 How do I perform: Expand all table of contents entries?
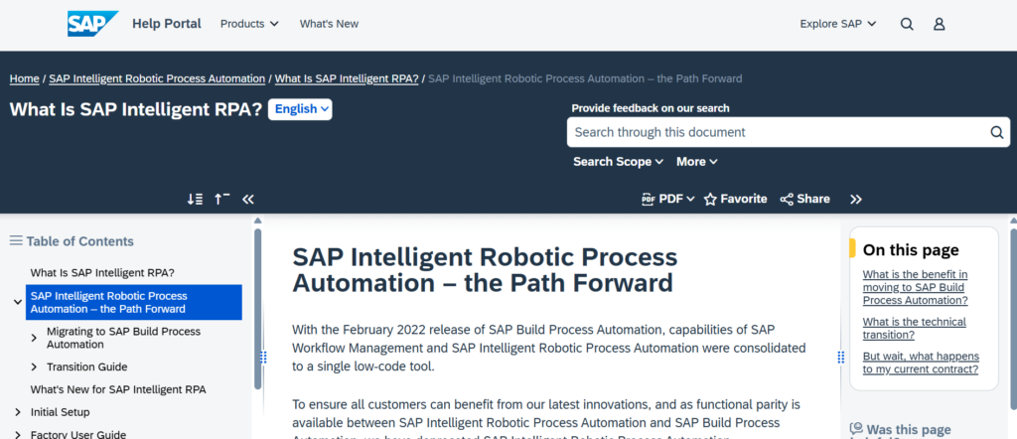pos(195,199)
